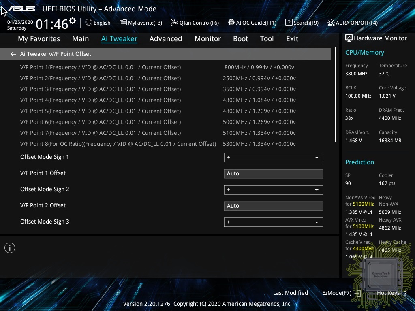Click the back arrow in the breadcrumb bar
The width and height of the screenshot is (415, 311).
coord(13,54)
